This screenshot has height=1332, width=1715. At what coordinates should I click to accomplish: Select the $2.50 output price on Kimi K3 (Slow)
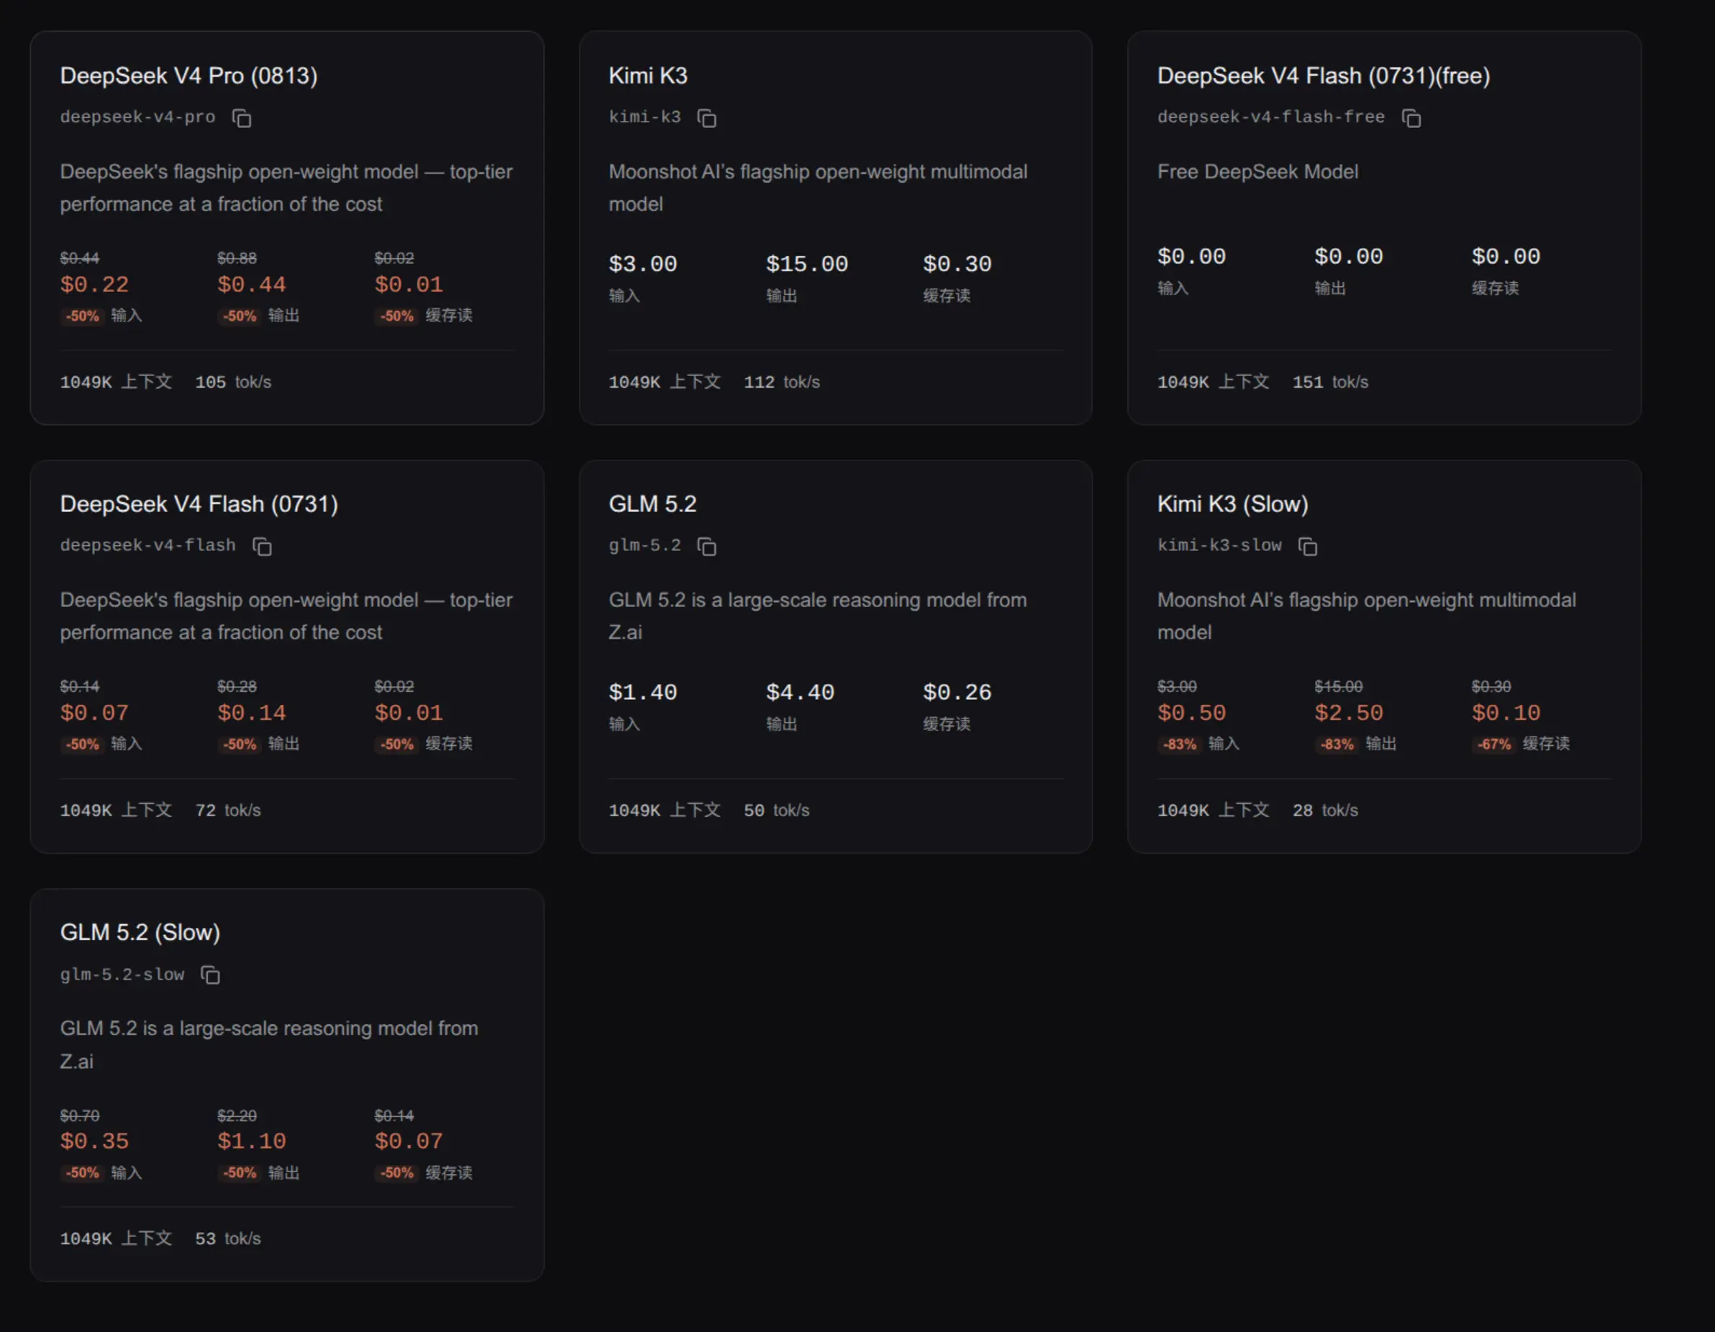1348,713
